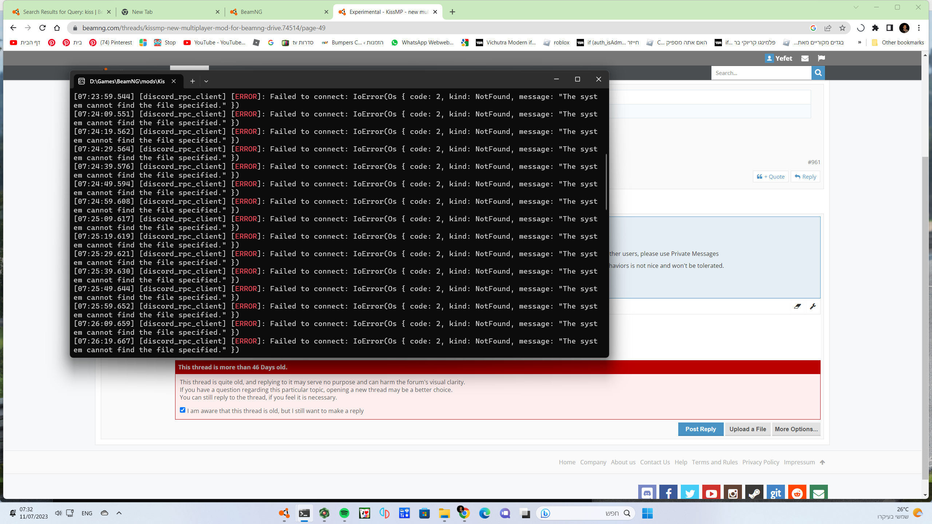This screenshot has height=524, width=932.
Task: Click the Upload a File button
Action: pyautogui.click(x=747, y=429)
